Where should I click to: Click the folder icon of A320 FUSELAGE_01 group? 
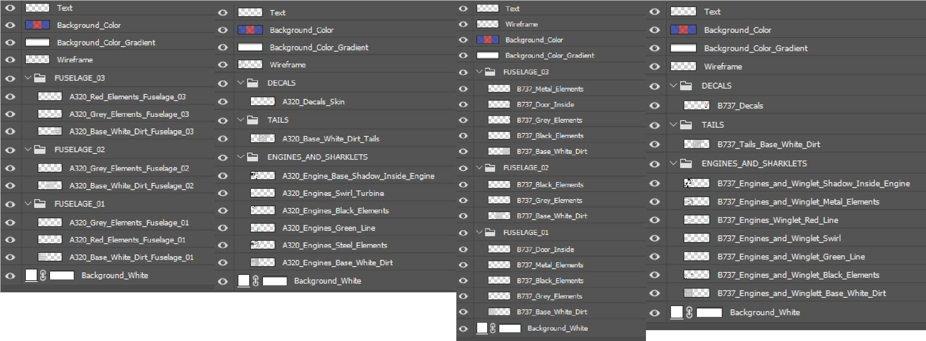pyautogui.click(x=40, y=204)
